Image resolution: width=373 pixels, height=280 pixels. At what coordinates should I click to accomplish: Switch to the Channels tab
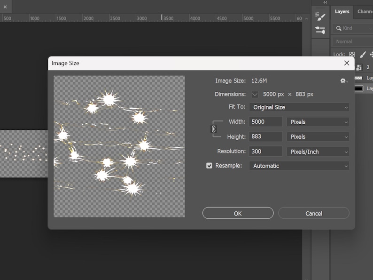365,11
